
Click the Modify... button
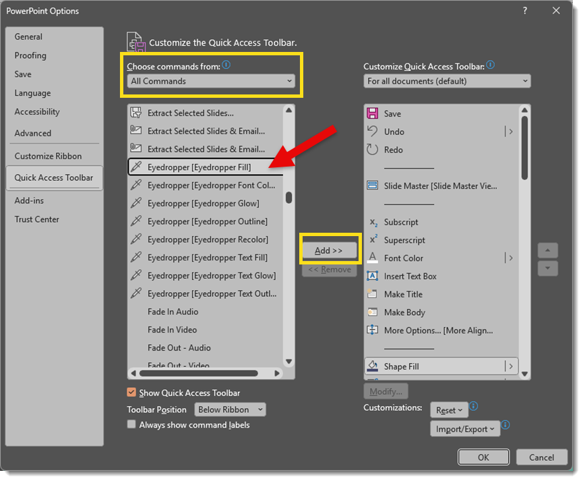pyautogui.click(x=386, y=391)
